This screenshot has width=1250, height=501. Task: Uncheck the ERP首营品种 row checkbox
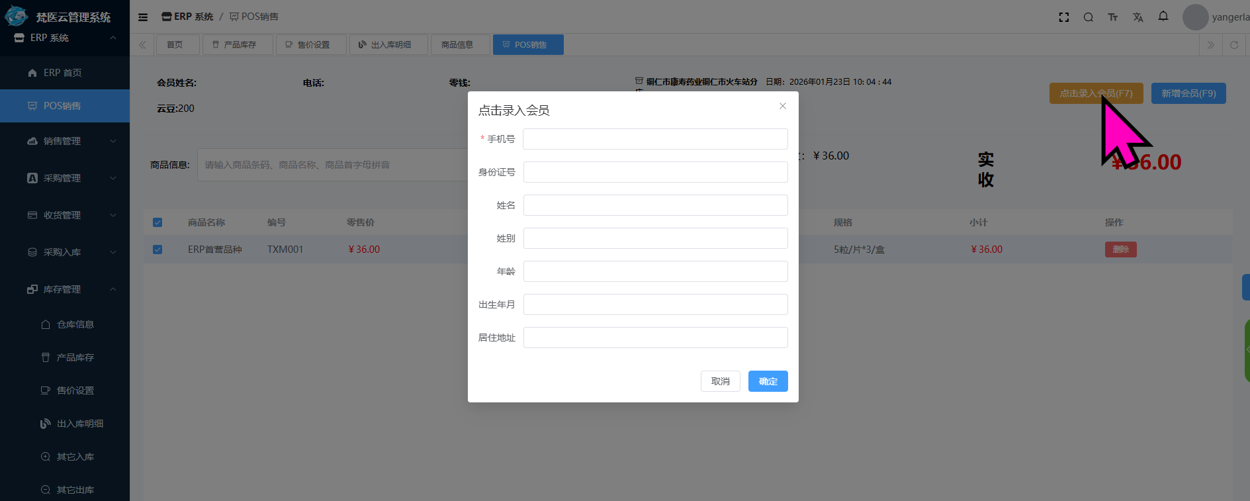click(157, 250)
